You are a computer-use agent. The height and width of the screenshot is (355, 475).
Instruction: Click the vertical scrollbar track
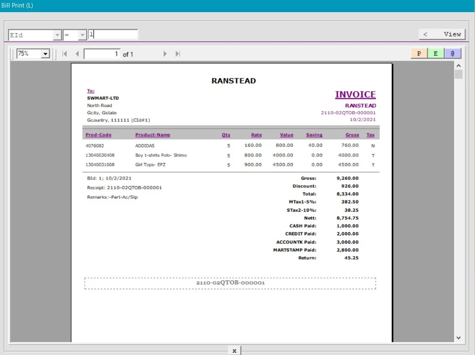[458, 198]
